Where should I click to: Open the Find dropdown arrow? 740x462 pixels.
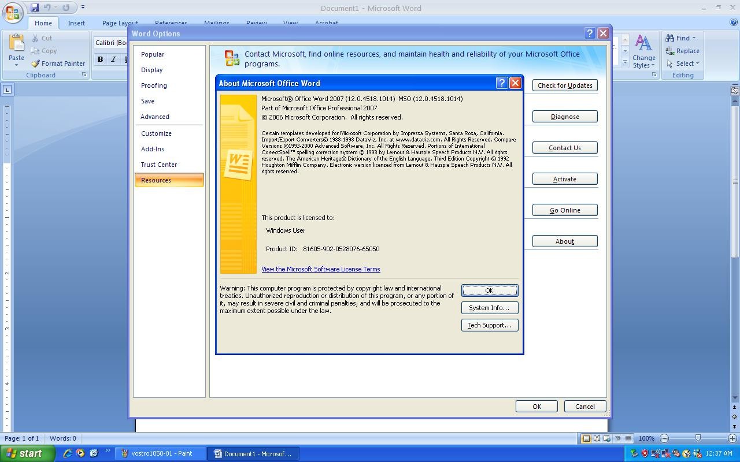(694, 38)
